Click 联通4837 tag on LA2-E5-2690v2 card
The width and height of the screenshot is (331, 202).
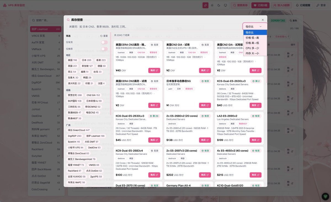(x=243, y=124)
